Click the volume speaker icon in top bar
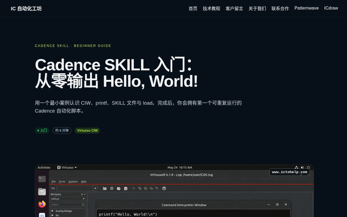Image resolution: width=347 pixels, height=217 pixels. click(x=303, y=168)
